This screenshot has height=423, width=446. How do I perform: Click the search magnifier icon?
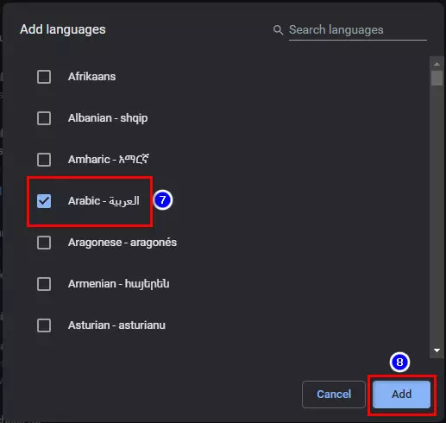click(x=278, y=29)
